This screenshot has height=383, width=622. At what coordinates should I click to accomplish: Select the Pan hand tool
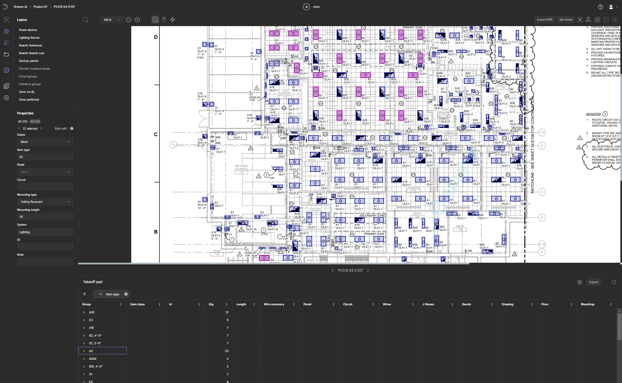pyautogui.click(x=164, y=20)
